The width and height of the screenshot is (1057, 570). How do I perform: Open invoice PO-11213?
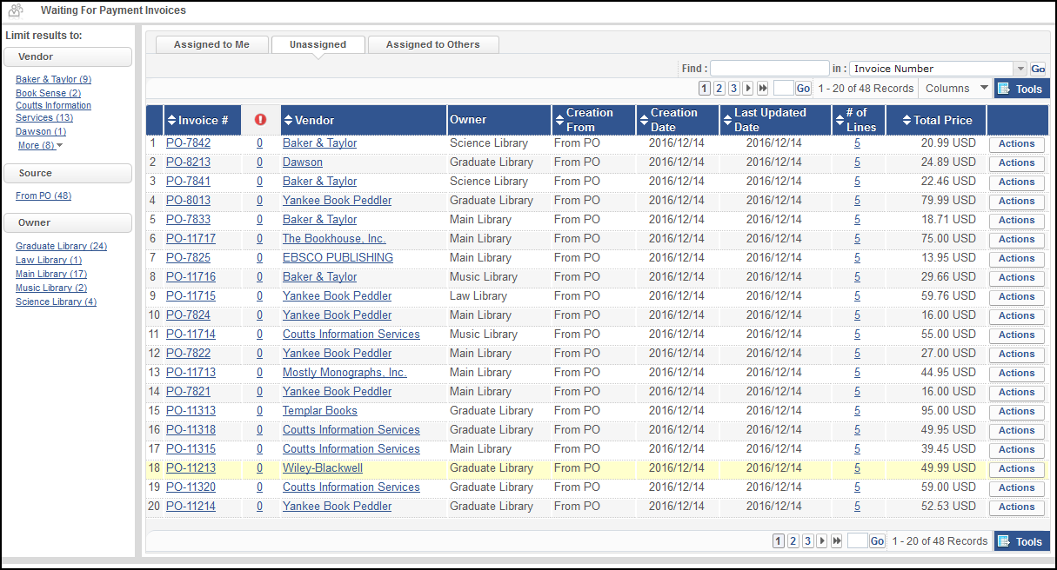[191, 468]
